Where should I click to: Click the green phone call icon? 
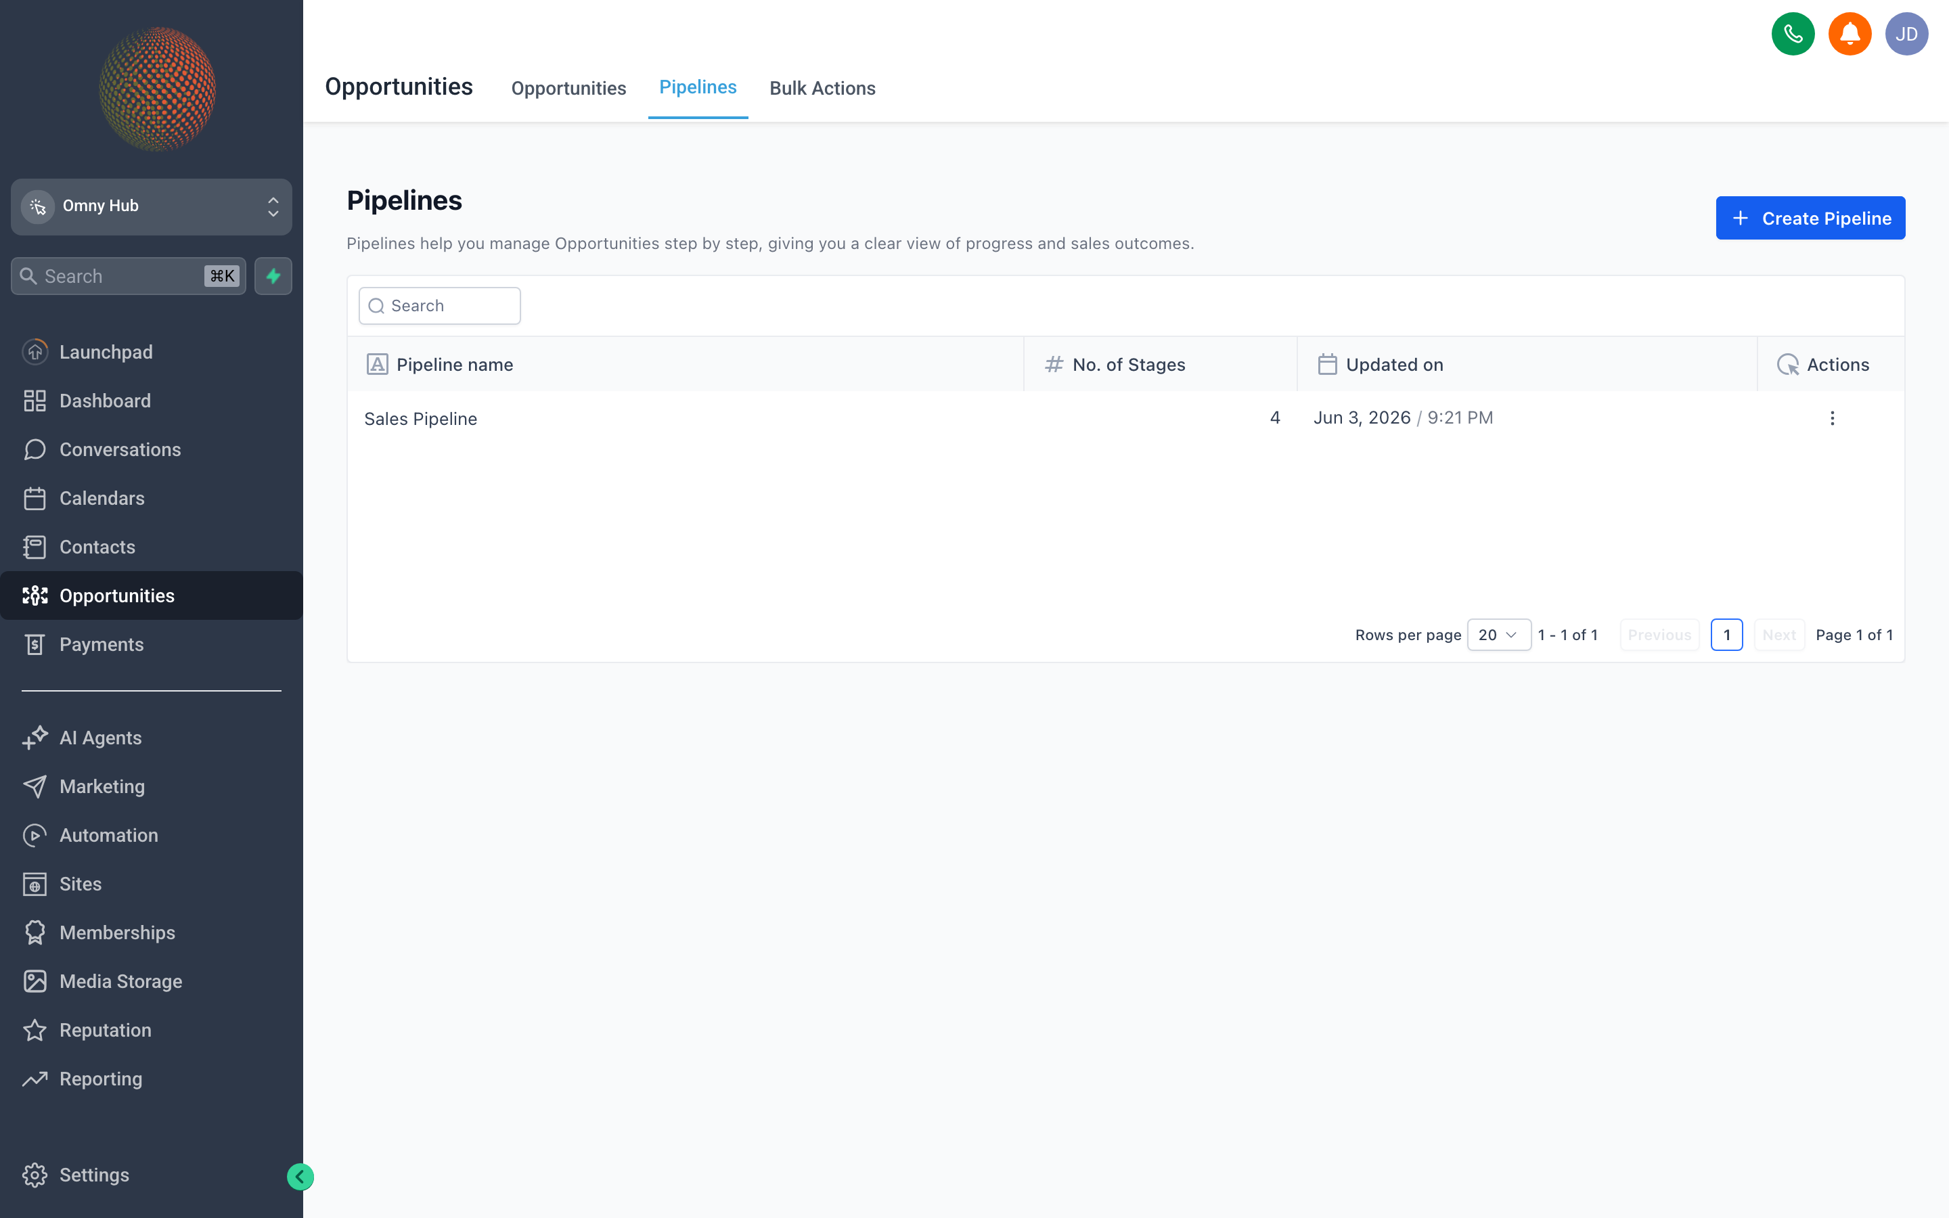point(1793,34)
